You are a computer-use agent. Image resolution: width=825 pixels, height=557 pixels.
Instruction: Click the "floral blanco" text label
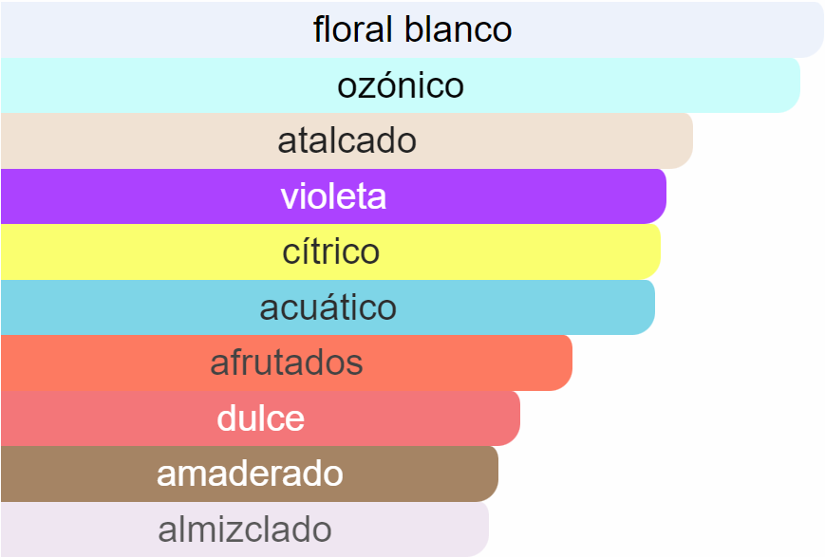tap(412, 29)
